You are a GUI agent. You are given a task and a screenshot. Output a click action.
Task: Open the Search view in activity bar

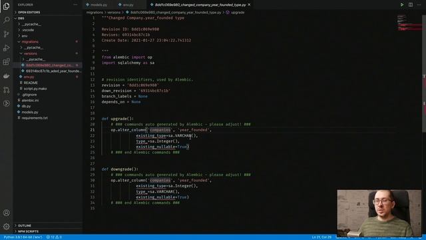click(6, 20)
